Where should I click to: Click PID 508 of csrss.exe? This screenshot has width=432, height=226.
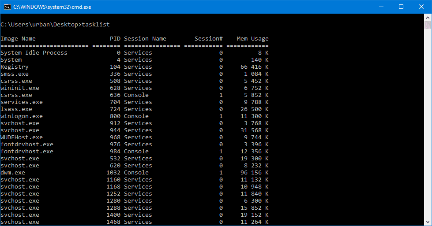(115, 81)
